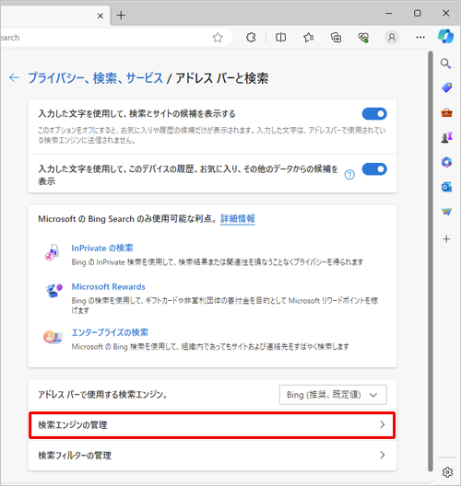This screenshot has height=486, width=461.
Task: Open the プライバシー、検索、サービス breadcrumb link
Action: (x=96, y=78)
